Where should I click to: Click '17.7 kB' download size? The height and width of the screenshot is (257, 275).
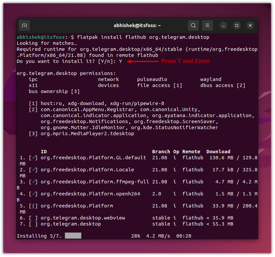223,170
